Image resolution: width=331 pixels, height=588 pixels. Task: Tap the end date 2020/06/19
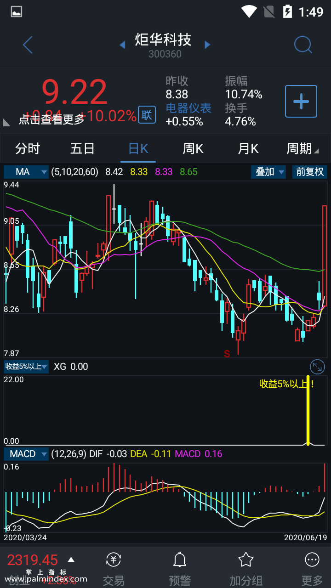point(305,537)
